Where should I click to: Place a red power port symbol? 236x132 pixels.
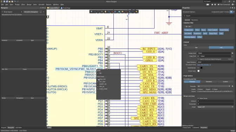[x=112, y=12]
